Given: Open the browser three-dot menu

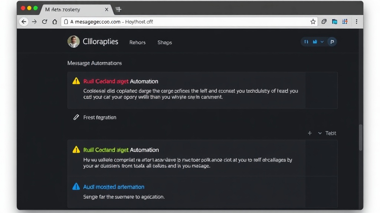Looking at the screenshot, I should click(356, 22).
